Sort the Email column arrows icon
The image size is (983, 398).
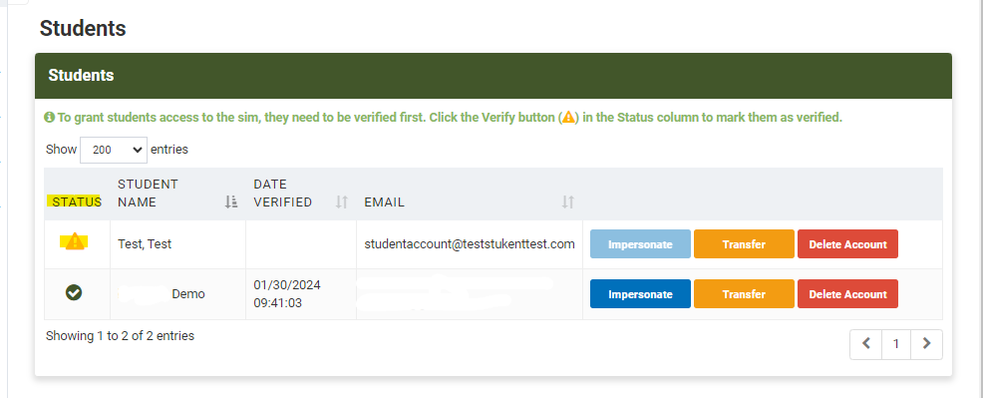(568, 201)
